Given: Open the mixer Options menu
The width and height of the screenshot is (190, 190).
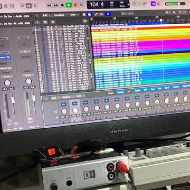Looking at the screenshot, I should (66, 97).
